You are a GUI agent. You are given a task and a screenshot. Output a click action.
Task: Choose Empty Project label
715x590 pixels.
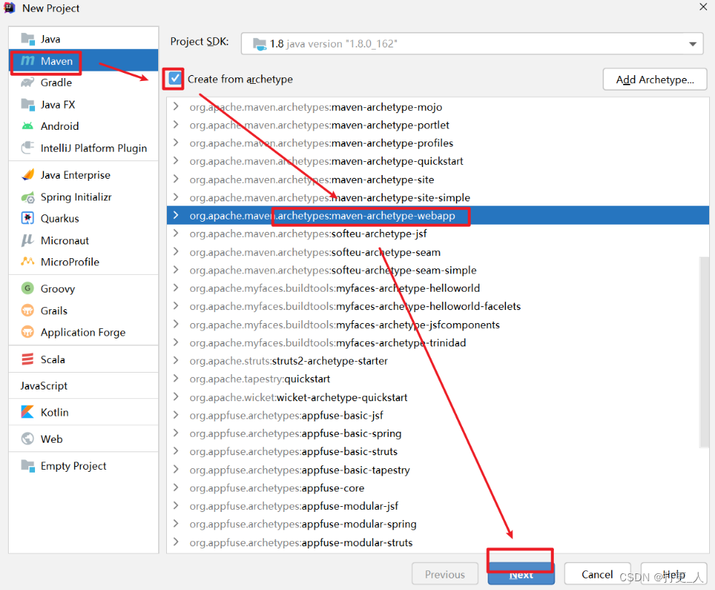point(74,466)
